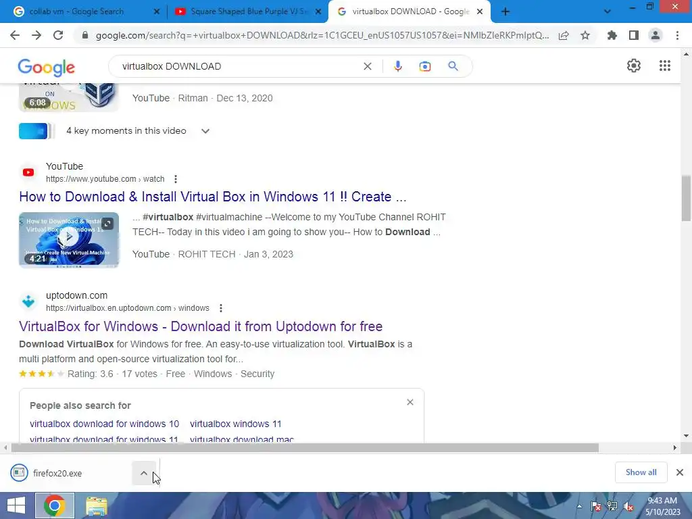Image resolution: width=692 pixels, height=519 pixels.
Task: Bookmark this tab with star icon
Action: (x=585, y=35)
